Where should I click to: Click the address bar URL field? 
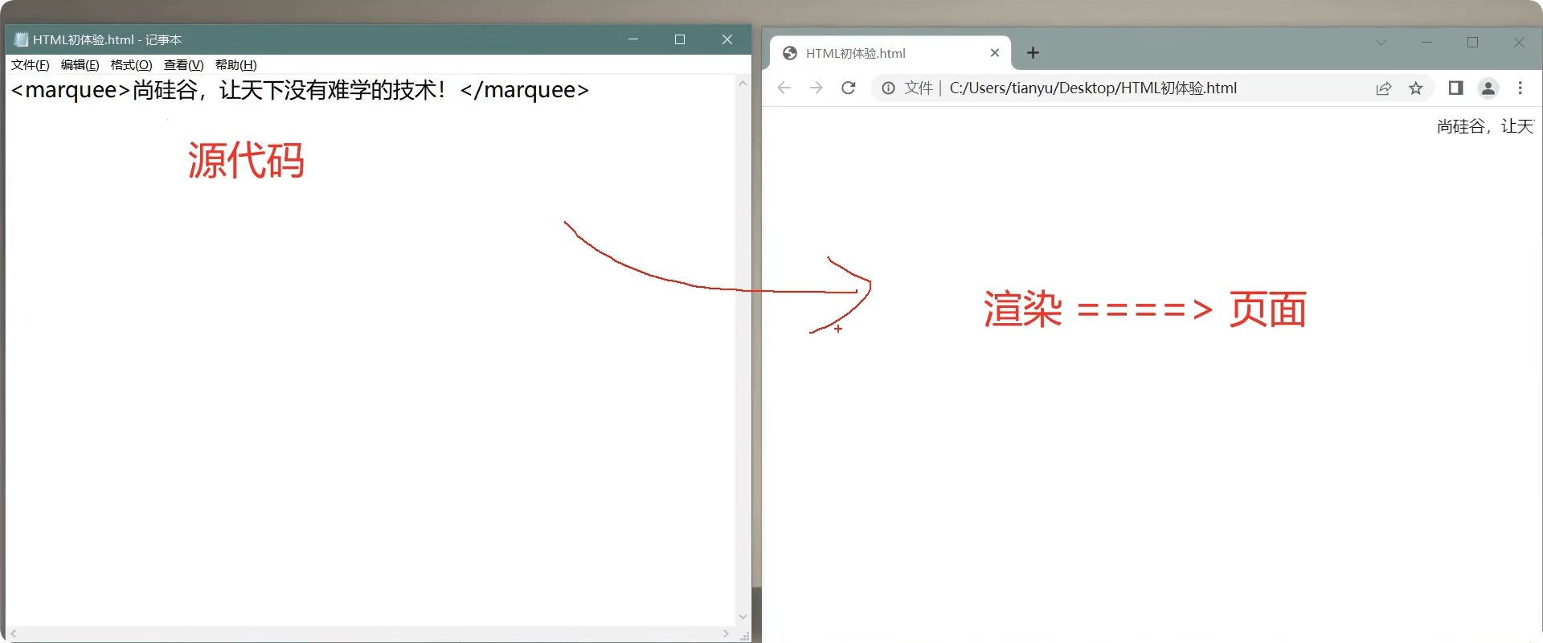[x=1125, y=88]
